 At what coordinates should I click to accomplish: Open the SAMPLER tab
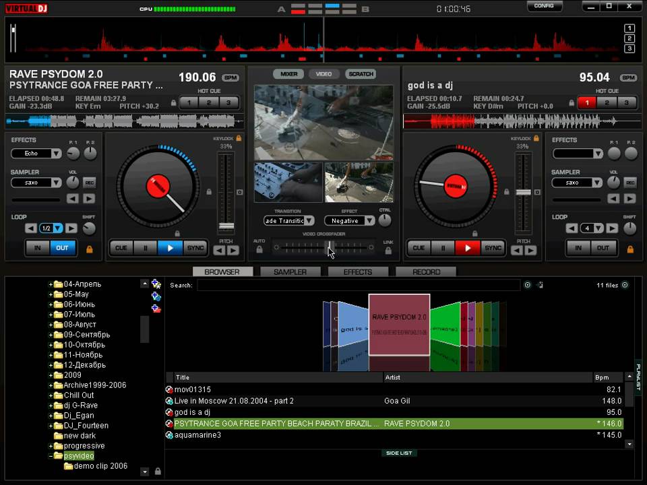(x=290, y=271)
